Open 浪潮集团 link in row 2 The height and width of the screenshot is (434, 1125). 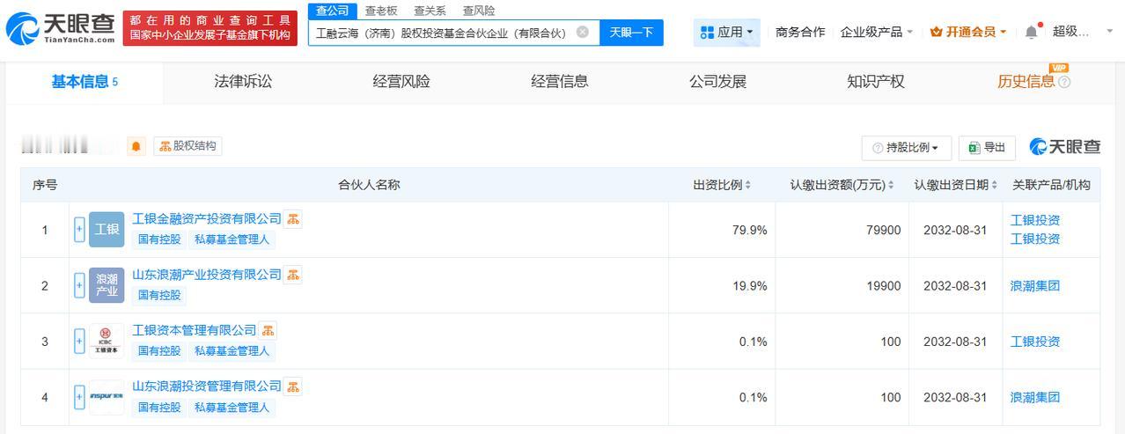point(1035,285)
